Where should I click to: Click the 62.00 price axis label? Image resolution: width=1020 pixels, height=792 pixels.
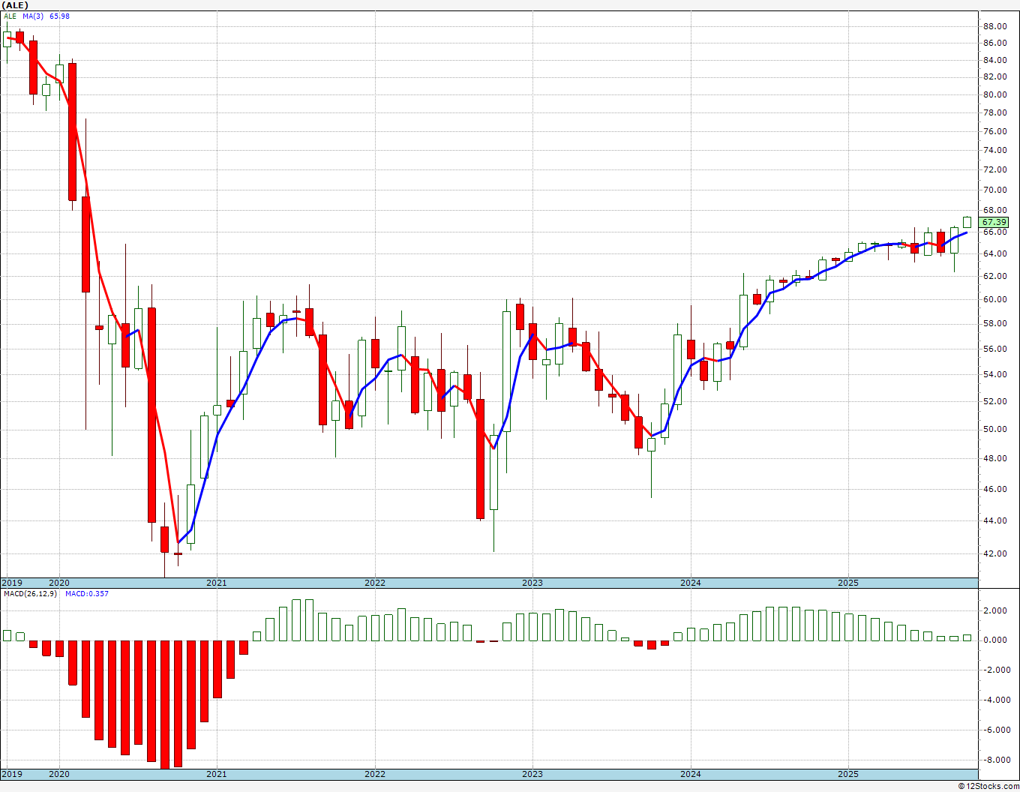(x=994, y=276)
